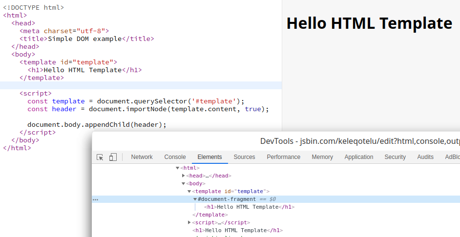Switch to the Audits tab
The height and width of the screenshot is (237, 460).
(425, 157)
